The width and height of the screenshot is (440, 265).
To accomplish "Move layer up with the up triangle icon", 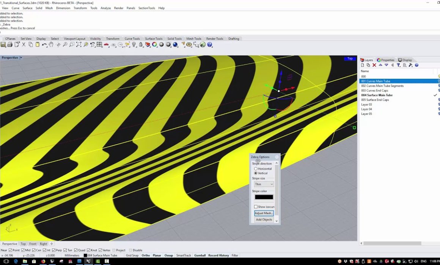I will point(380,65).
